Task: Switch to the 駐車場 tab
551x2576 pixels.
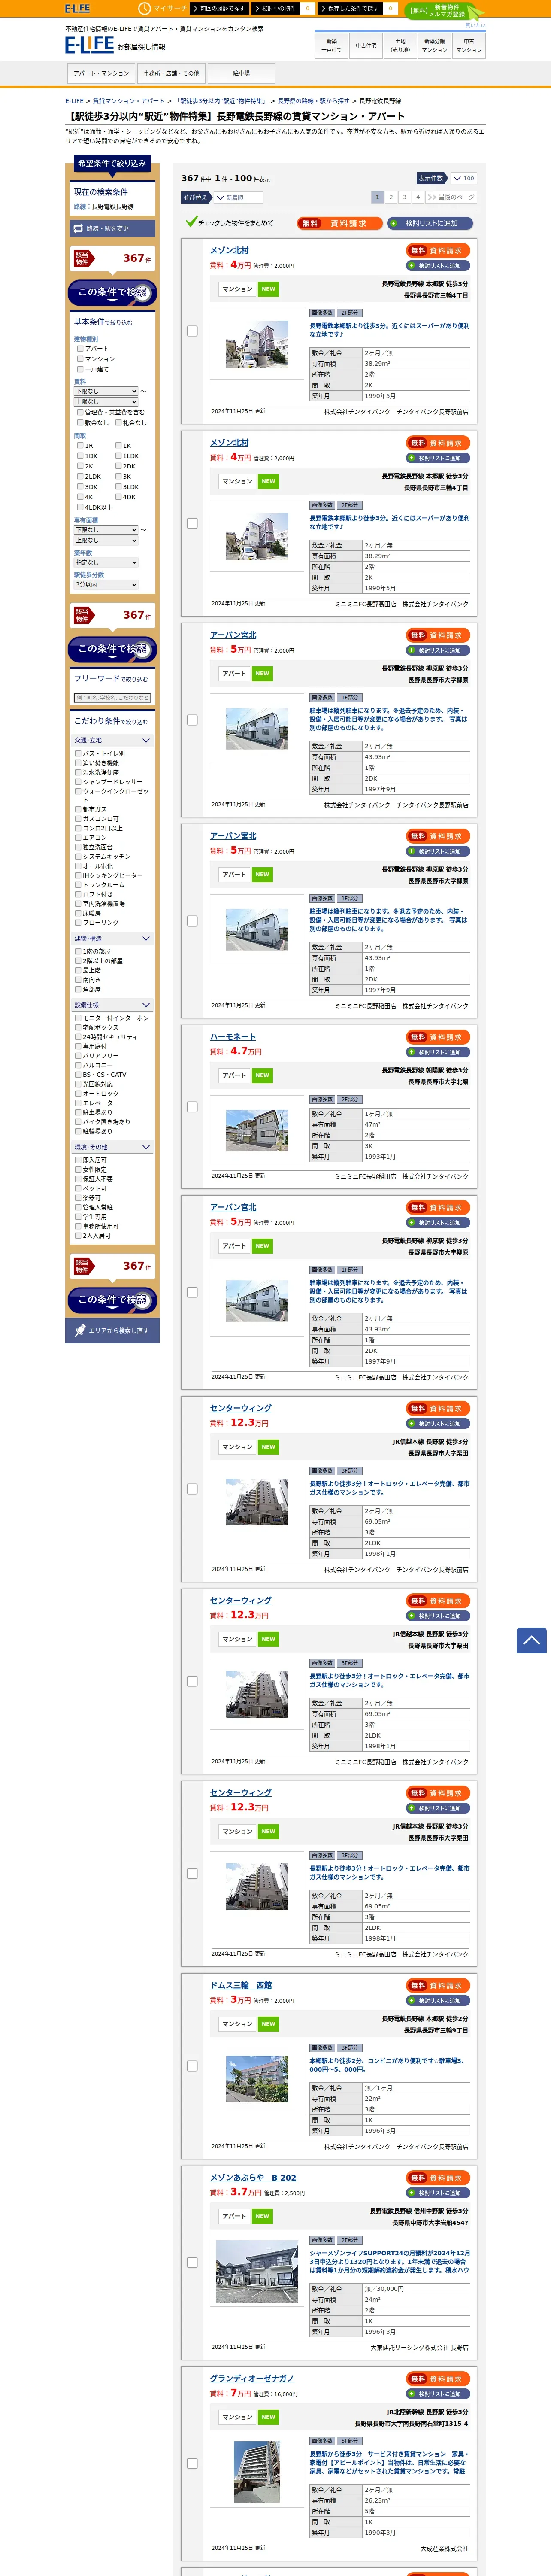Action: pyautogui.click(x=241, y=73)
